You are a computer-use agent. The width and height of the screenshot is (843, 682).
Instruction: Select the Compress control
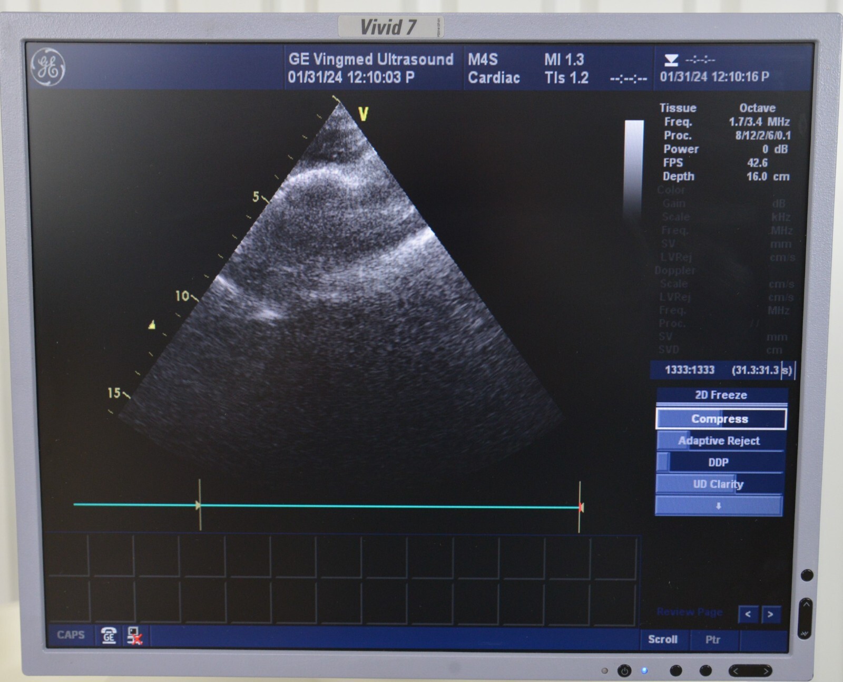pyautogui.click(x=720, y=419)
